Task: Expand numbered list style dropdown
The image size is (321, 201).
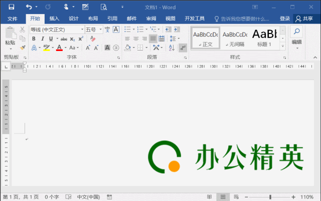Action: click(146, 29)
